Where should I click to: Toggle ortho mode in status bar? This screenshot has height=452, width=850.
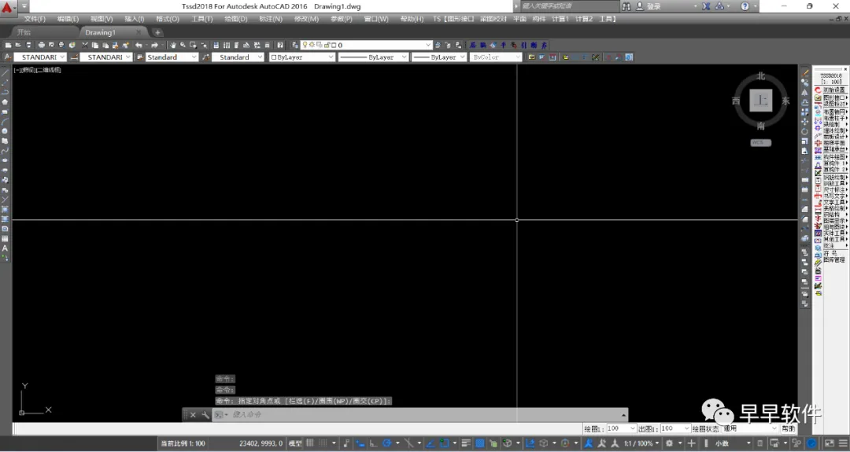374,443
